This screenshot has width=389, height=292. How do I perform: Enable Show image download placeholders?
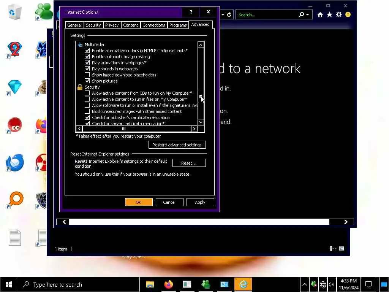pos(87,75)
